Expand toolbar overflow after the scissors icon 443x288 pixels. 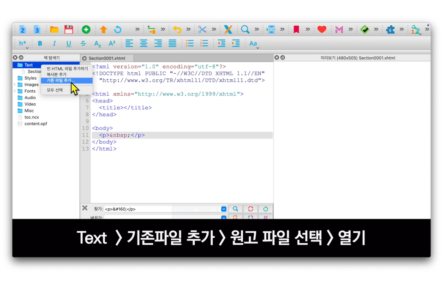[x=214, y=29]
